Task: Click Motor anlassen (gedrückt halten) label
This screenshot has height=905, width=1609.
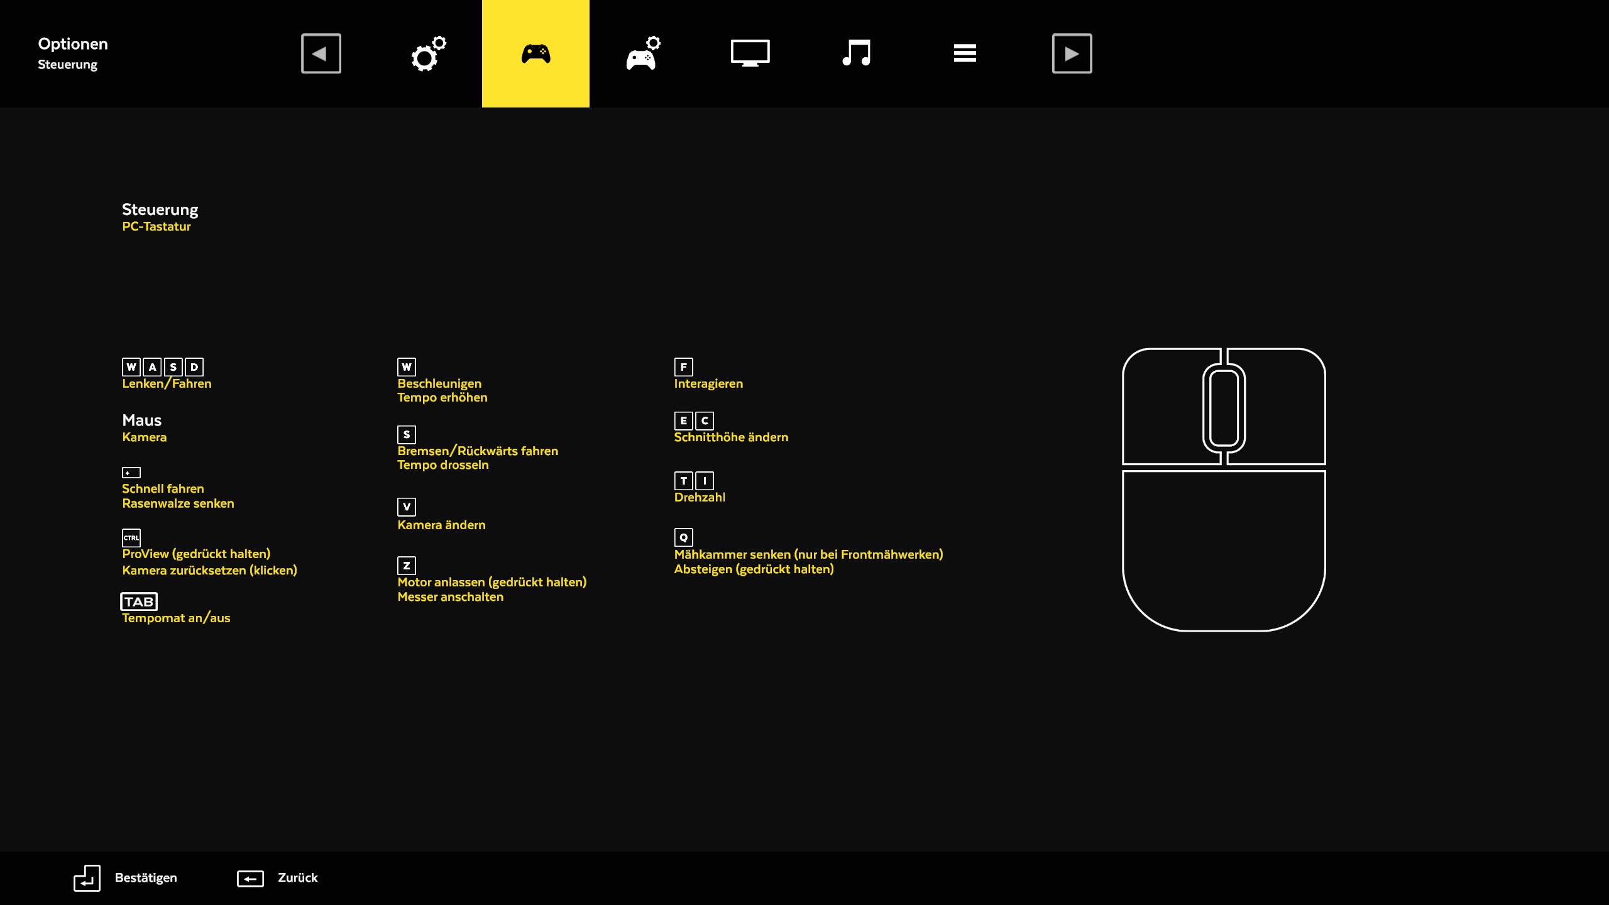Action: tap(492, 582)
